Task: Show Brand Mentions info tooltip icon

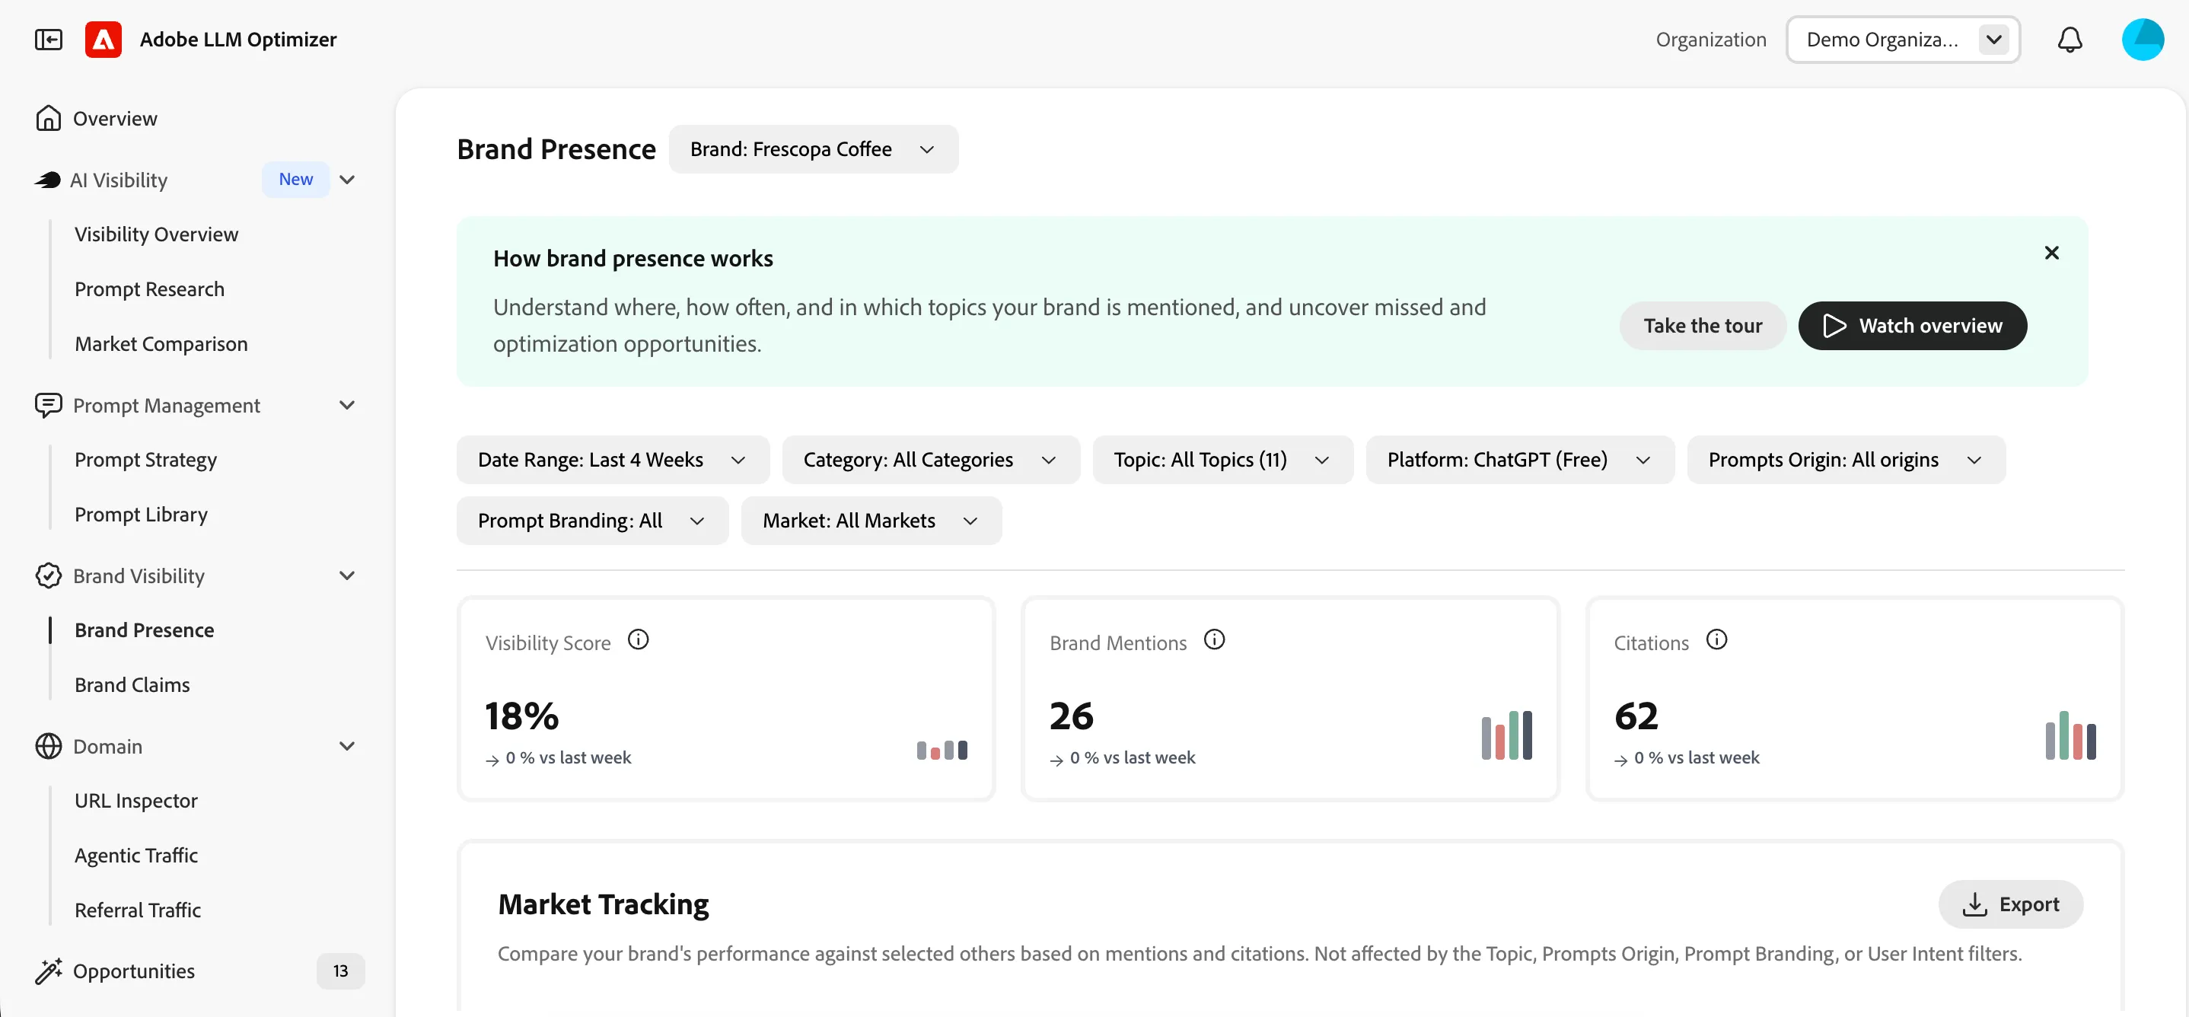Action: (x=1214, y=639)
